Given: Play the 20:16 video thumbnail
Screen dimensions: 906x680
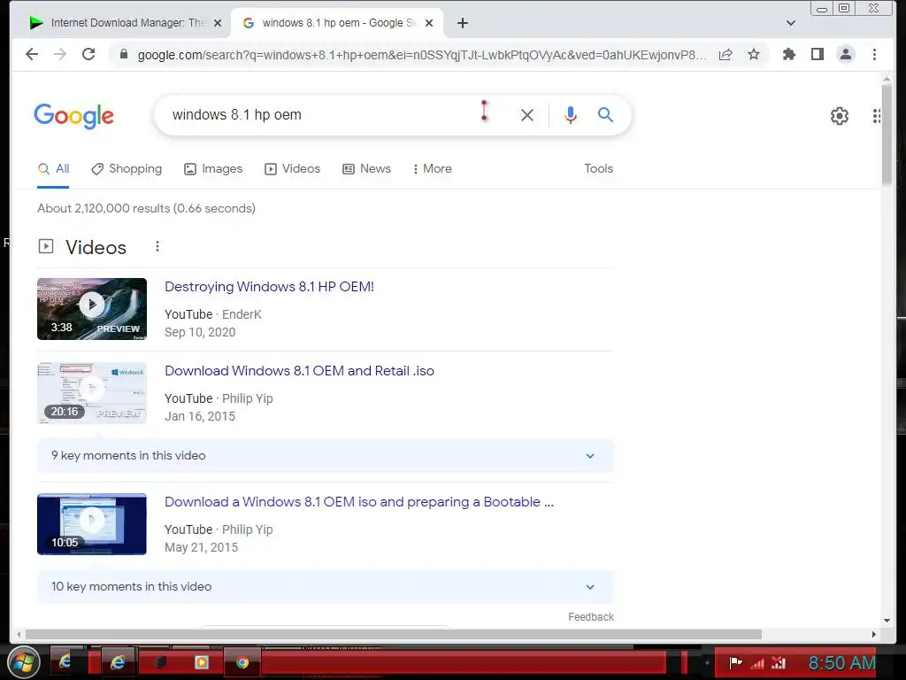Looking at the screenshot, I should pos(92,393).
